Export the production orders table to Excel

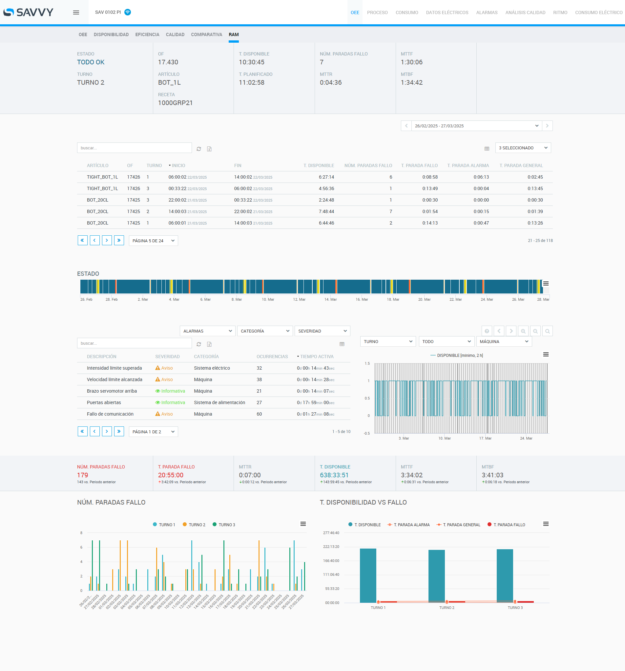pos(209,149)
